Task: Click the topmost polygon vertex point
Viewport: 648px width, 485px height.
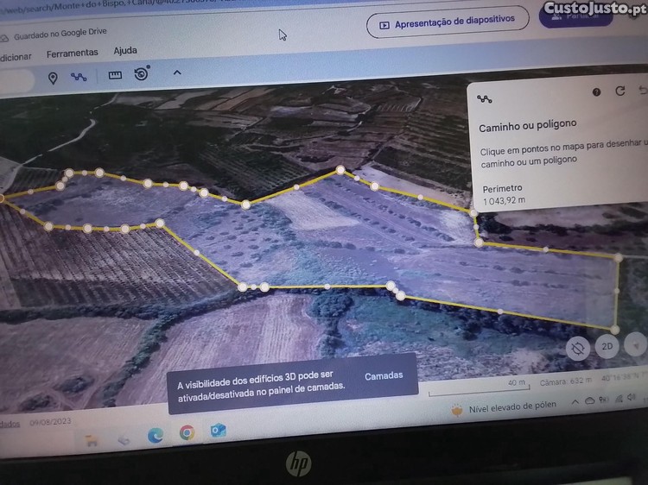Action: [340, 170]
